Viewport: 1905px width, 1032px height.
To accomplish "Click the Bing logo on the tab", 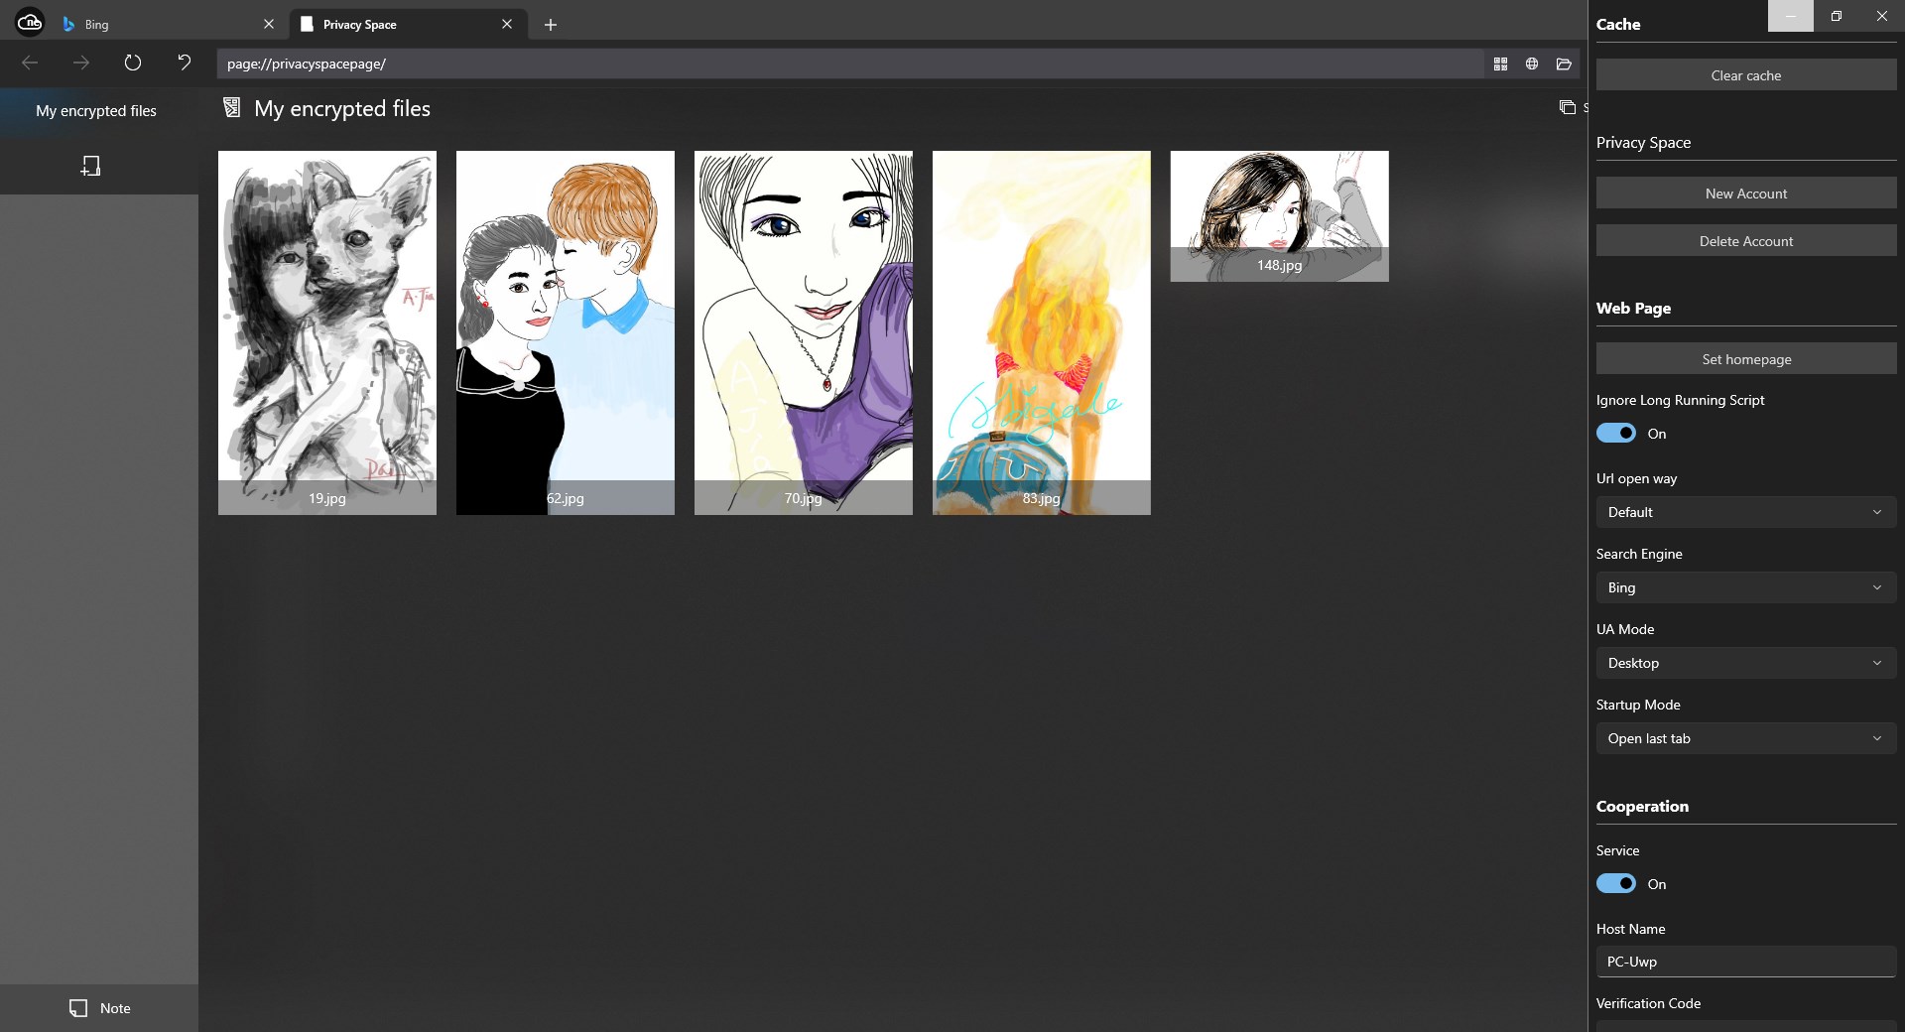I will click(x=68, y=24).
